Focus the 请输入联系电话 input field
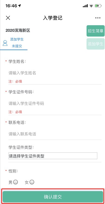 (x=55, y=134)
